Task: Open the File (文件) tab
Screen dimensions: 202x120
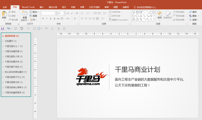Action: (5, 7)
